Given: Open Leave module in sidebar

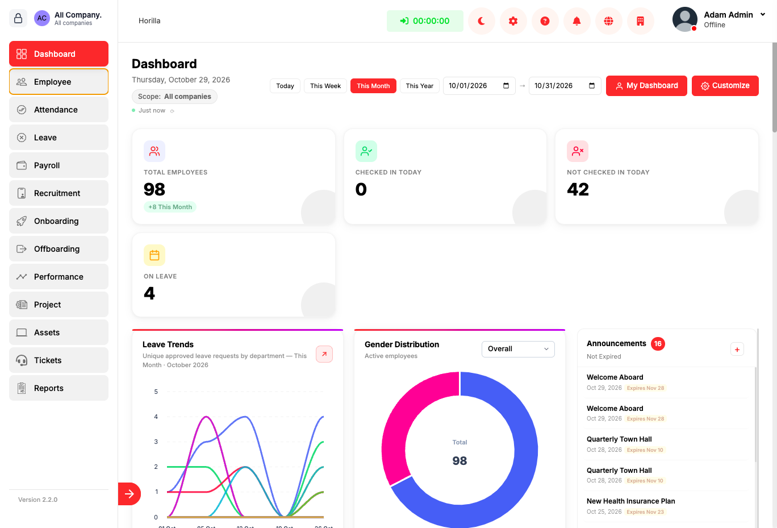Looking at the screenshot, I should [59, 138].
